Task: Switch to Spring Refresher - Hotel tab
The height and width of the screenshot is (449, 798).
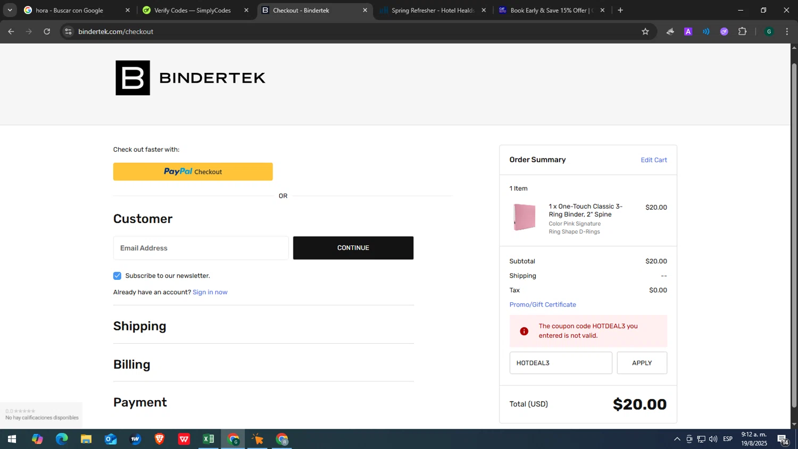Action: pos(433,10)
